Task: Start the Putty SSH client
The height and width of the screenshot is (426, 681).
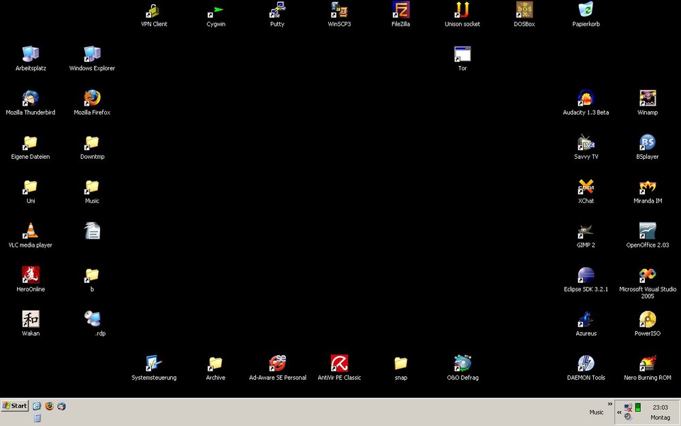Action: click(276, 10)
